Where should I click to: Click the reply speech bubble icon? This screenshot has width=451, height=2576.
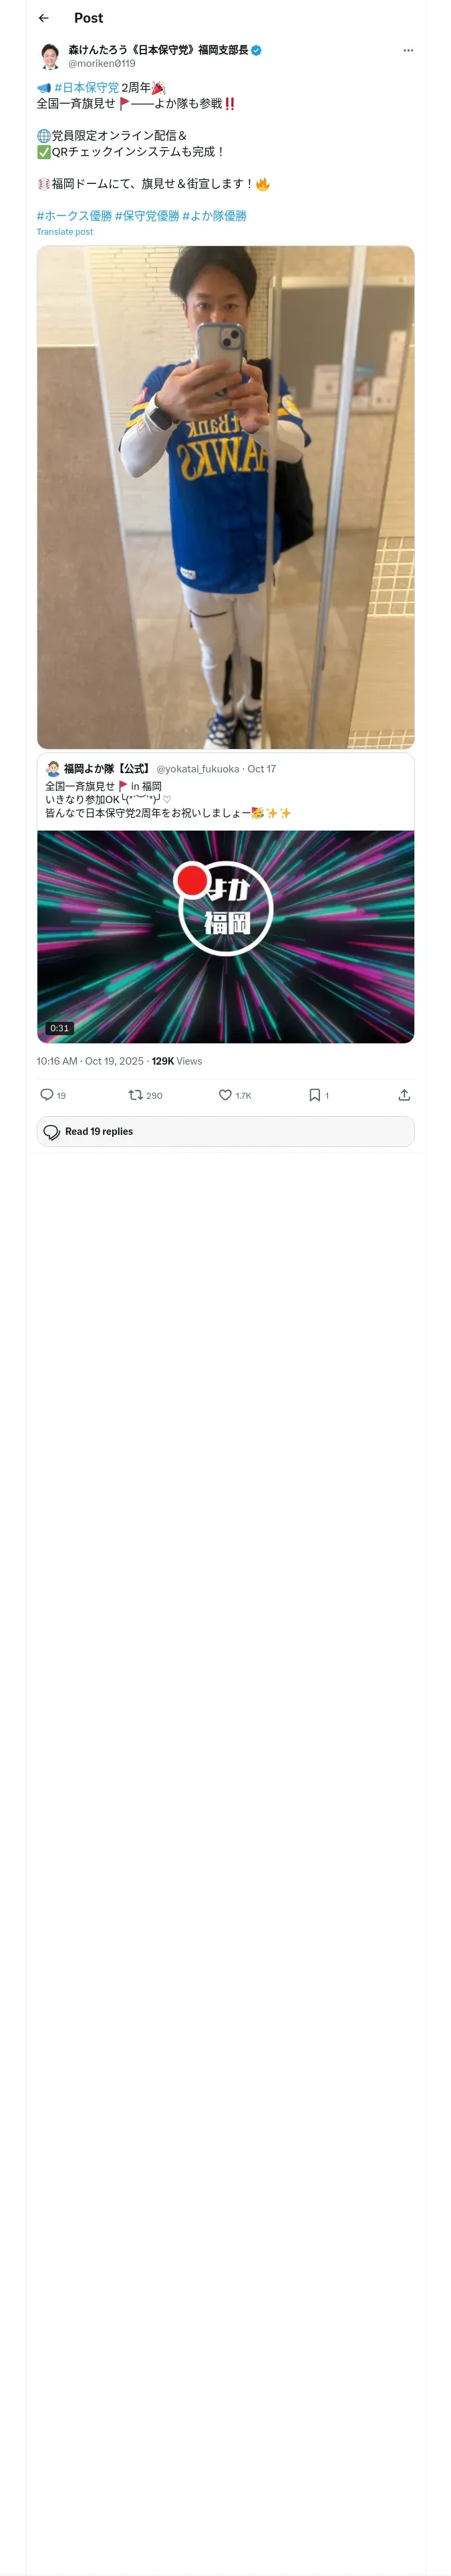coord(47,1095)
